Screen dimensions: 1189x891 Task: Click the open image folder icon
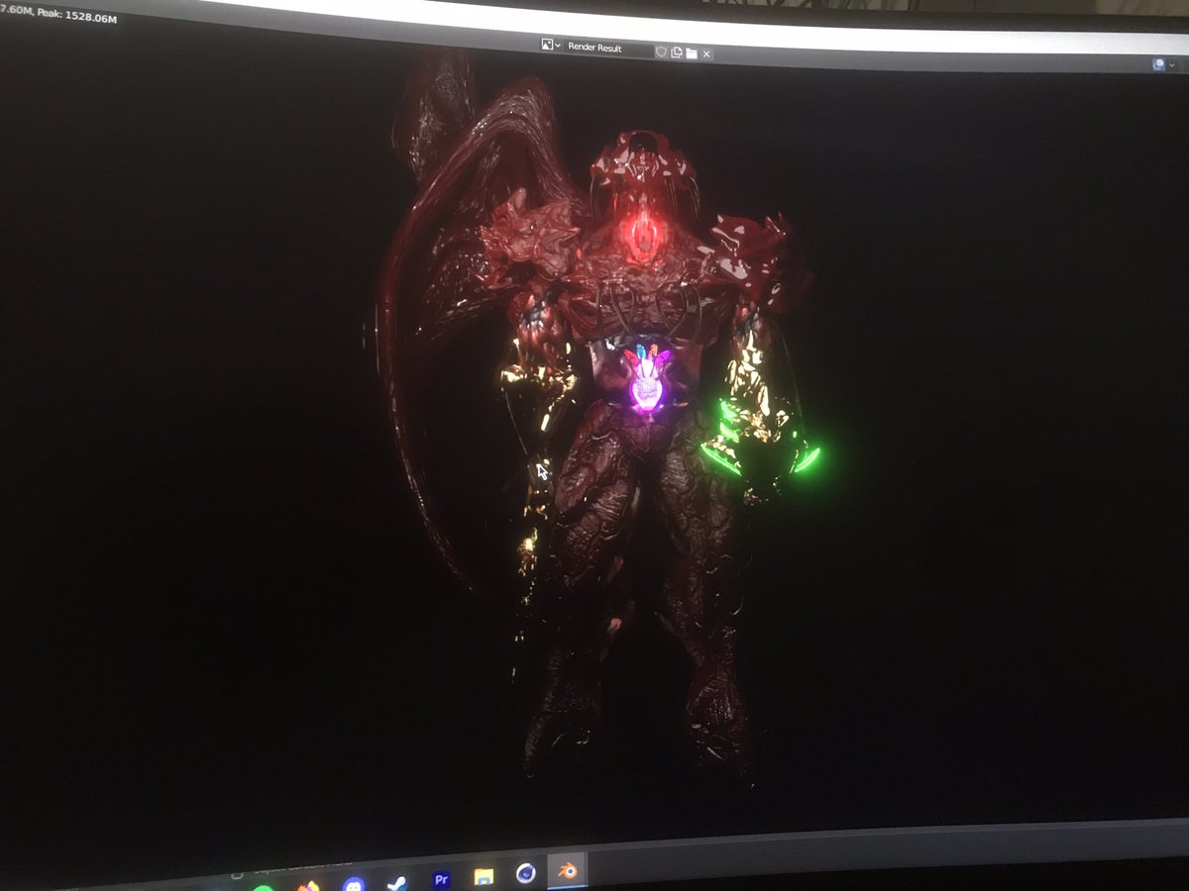click(691, 52)
